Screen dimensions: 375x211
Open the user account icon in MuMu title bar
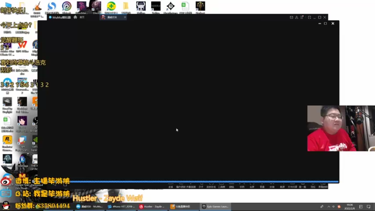tap(297, 17)
